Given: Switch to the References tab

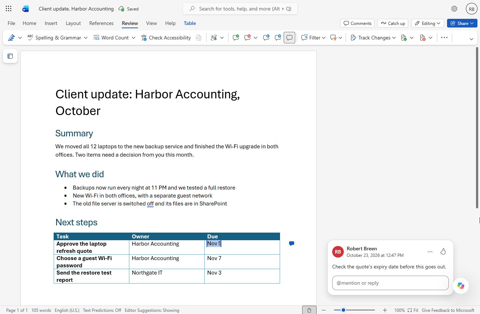Looking at the screenshot, I should 101,23.
